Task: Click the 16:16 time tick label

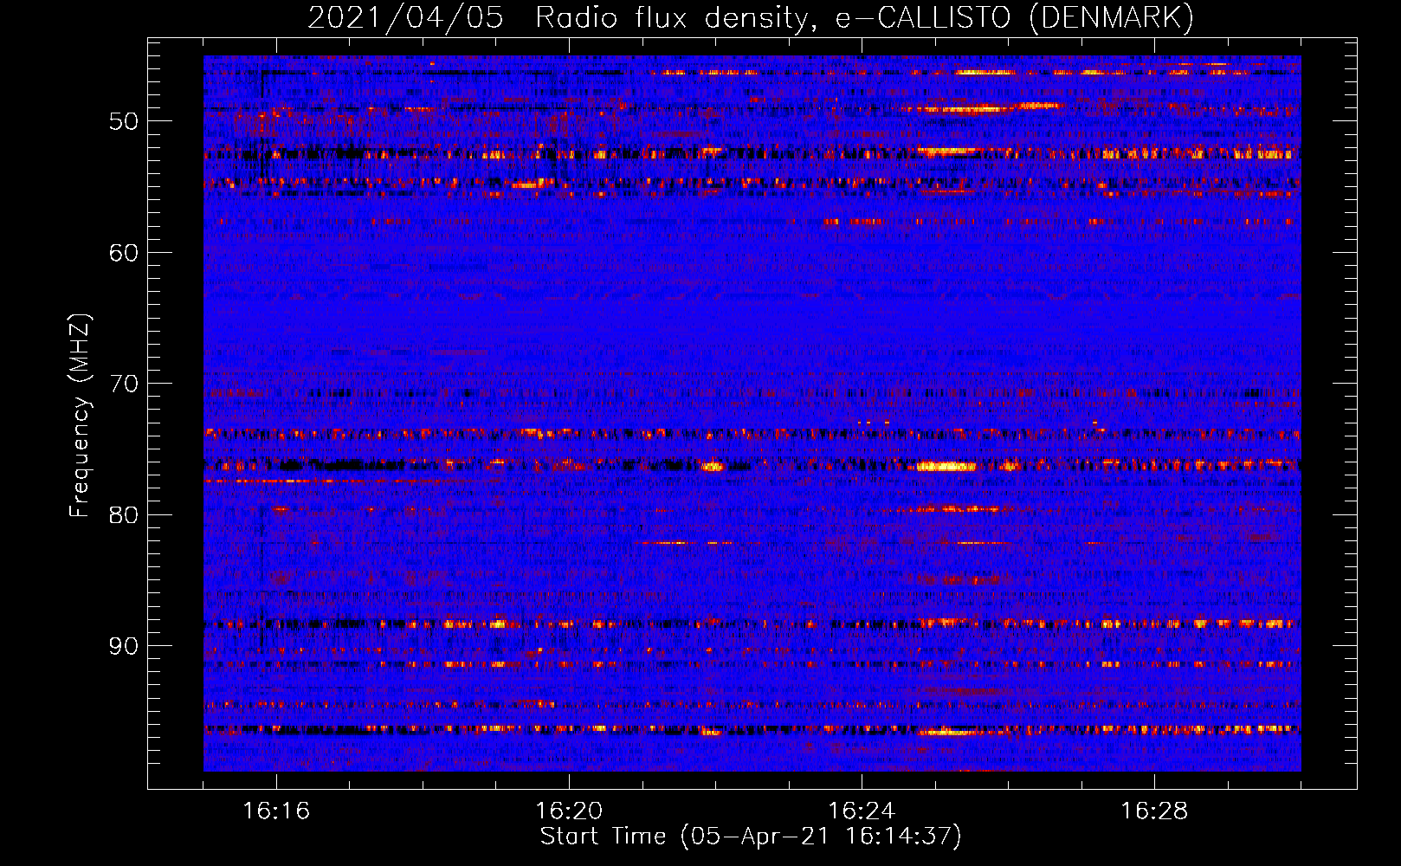Action: pyautogui.click(x=276, y=811)
